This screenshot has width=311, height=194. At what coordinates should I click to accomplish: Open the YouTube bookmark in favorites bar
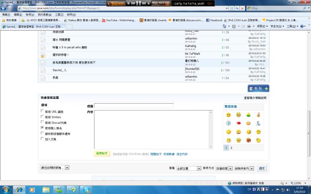pos(119,20)
